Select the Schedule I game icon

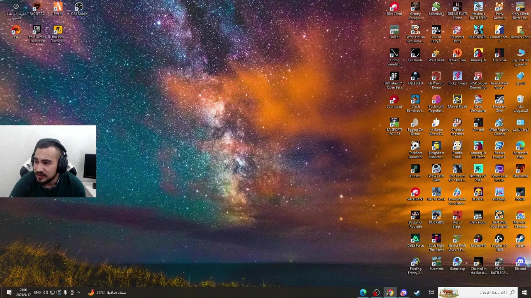[436, 9]
